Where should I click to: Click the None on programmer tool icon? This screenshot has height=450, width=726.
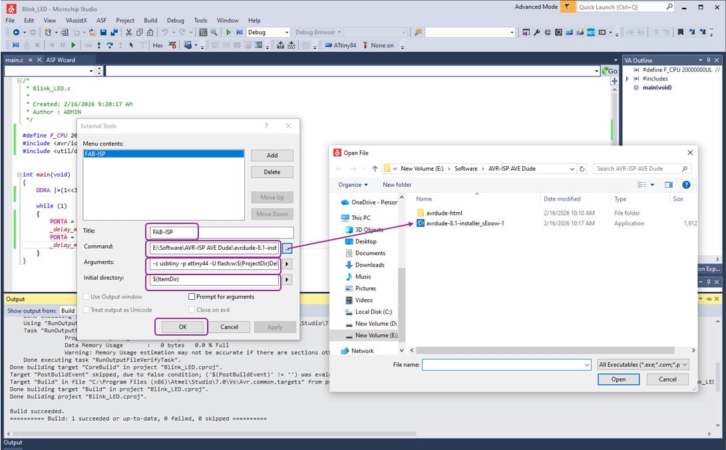point(365,45)
